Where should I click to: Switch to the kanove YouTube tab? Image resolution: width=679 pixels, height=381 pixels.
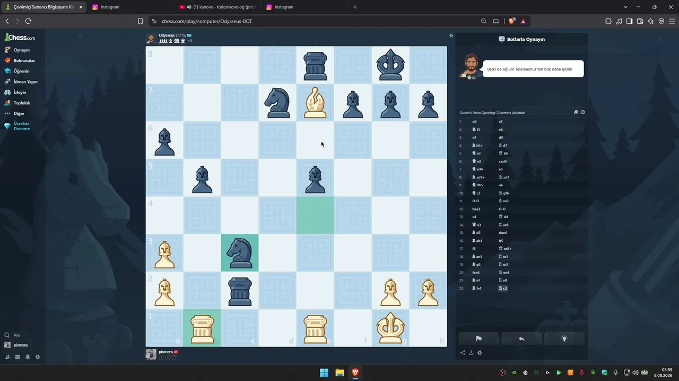(217, 7)
